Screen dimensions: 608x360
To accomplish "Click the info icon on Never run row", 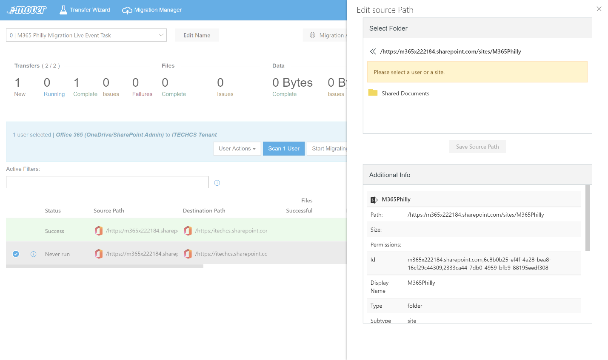I will [x=34, y=254].
